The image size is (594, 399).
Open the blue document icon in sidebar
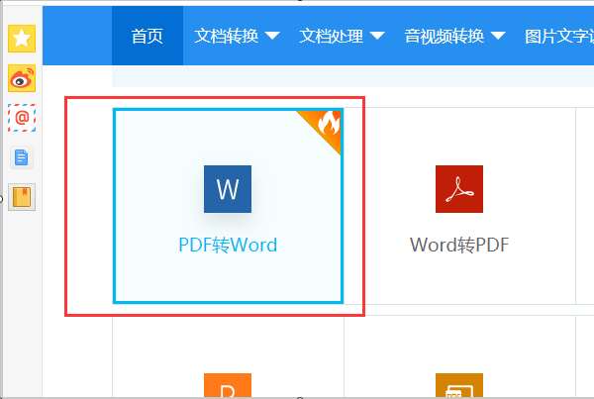tap(22, 157)
